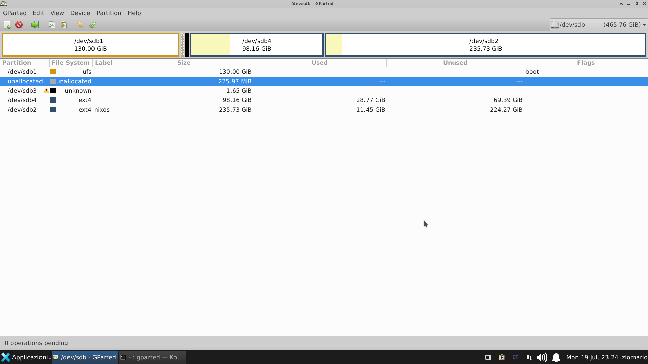Click the Delete partition red icon
The width and height of the screenshot is (648, 364).
(19, 25)
